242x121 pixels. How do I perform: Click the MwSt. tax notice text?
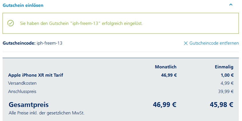47,113
